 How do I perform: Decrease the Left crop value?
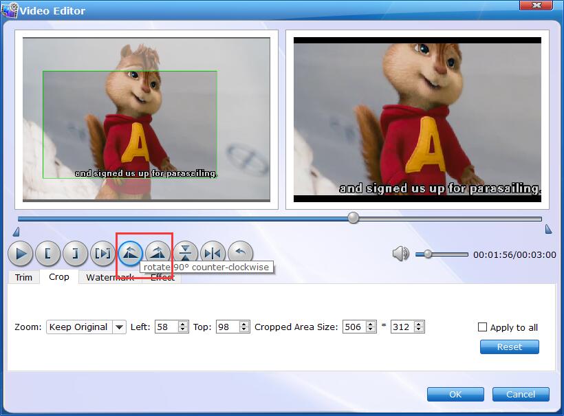point(183,330)
